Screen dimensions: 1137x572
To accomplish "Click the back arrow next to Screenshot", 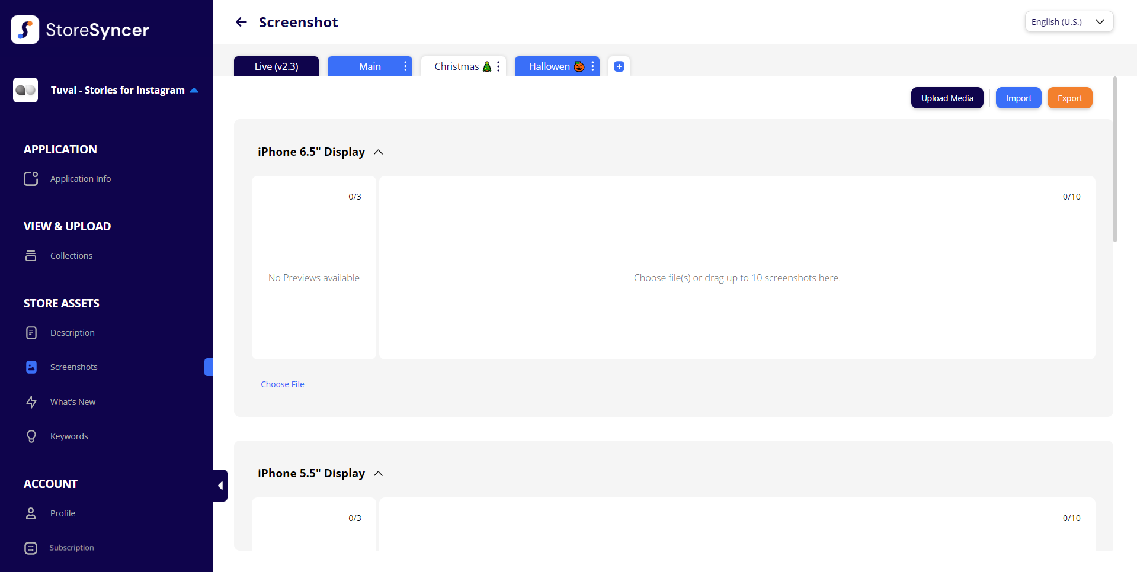I will [241, 23].
